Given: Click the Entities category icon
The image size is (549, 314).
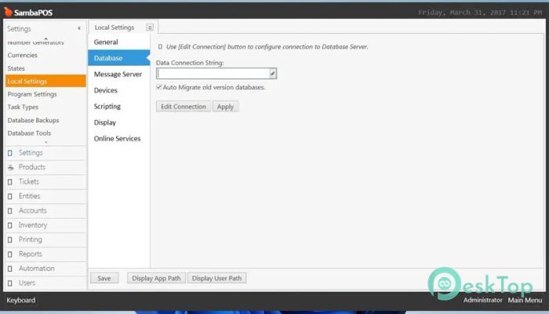Looking at the screenshot, I should point(10,196).
